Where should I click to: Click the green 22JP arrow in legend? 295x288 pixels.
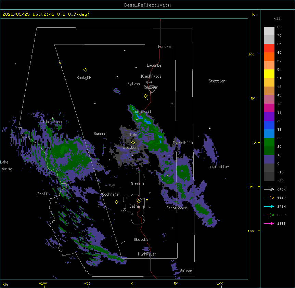269,215
